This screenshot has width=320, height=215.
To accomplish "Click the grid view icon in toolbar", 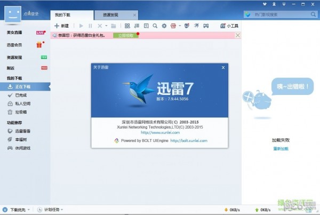I will click(x=127, y=26).
